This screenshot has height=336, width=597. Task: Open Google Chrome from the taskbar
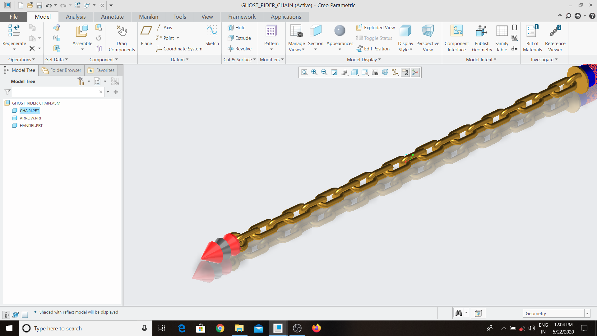(220, 328)
